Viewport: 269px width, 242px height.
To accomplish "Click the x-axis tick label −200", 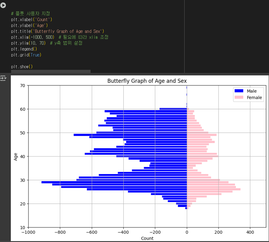I will point(155,232).
